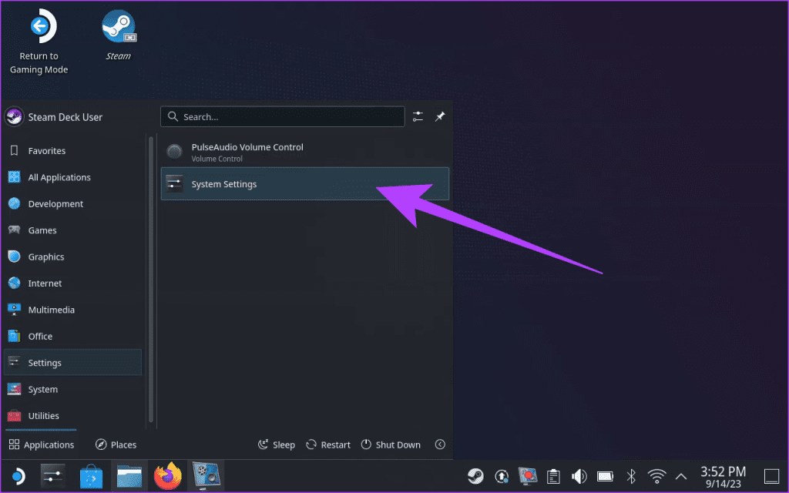
Task: Click the gear-monitor app on taskbar
Action: click(206, 476)
